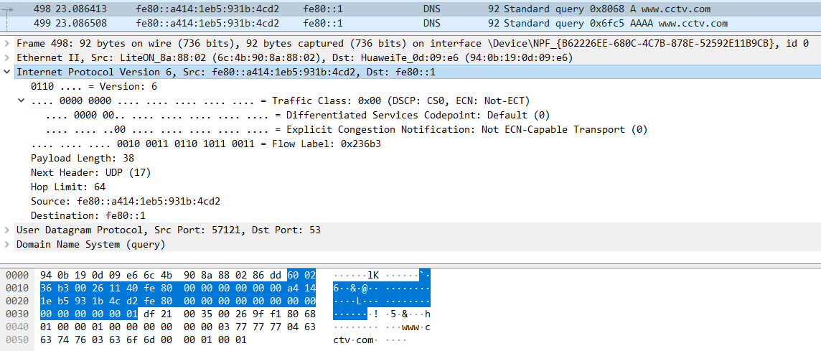Image resolution: width=821 pixels, height=351 pixels.
Task: Expand the Frame 498 tree node
Action: pos(7,44)
